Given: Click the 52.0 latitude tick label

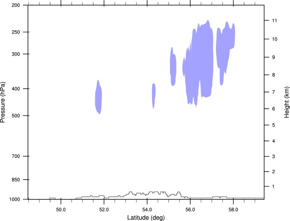Looking at the screenshot, I should point(104,209).
